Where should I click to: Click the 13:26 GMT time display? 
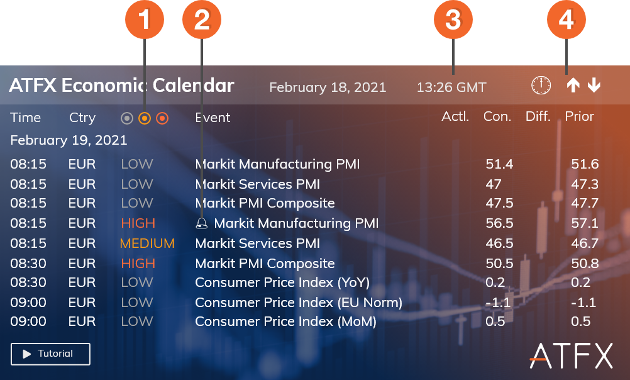pyautogui.click(x=451, y=87)
